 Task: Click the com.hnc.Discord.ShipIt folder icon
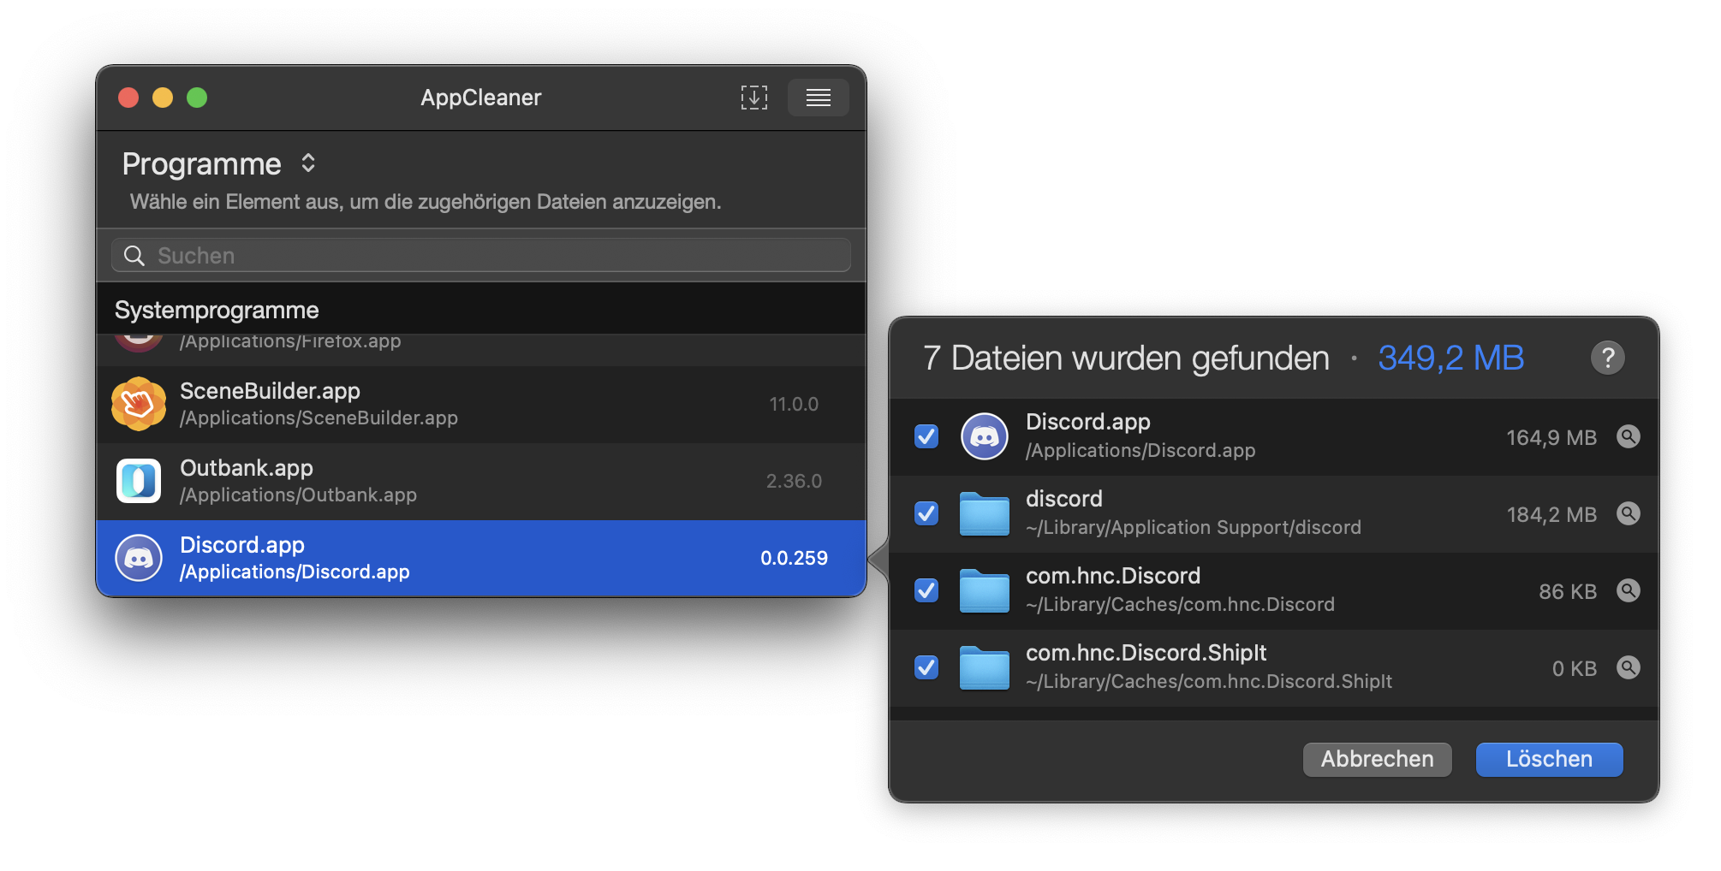tap(985, 667)
